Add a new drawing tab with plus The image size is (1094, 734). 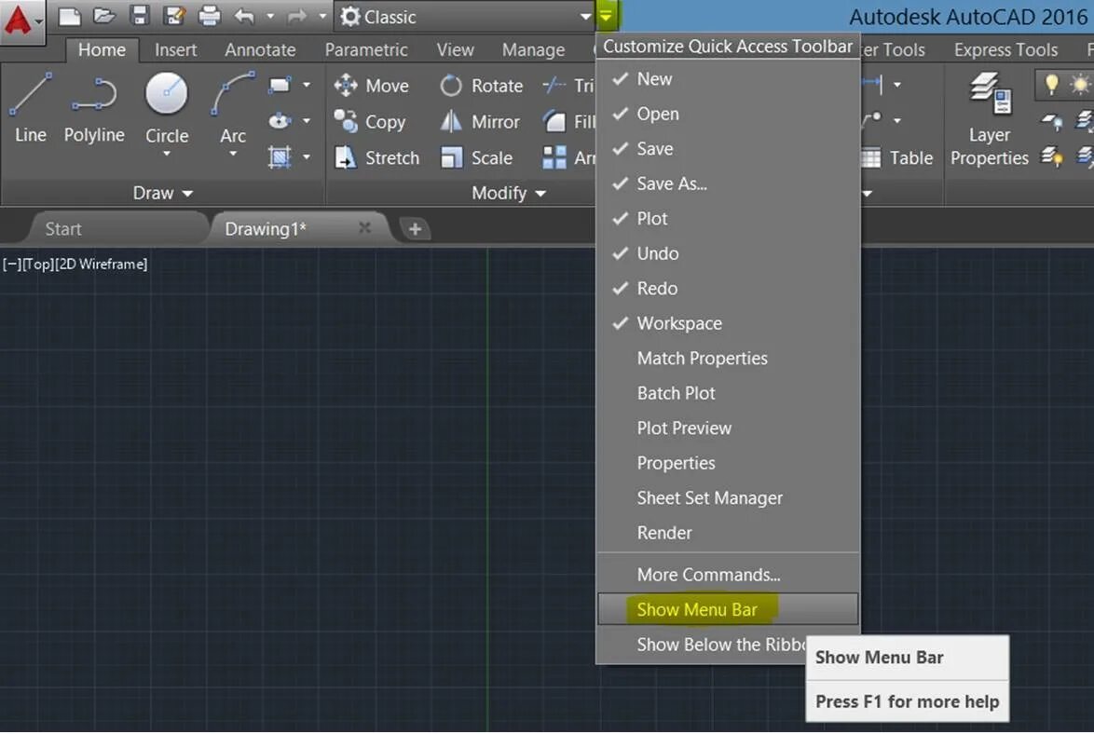415,229
